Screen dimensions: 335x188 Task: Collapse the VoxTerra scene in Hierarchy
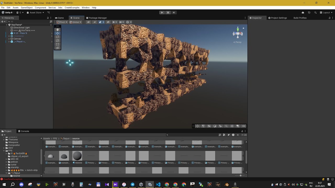pos(7,25)
